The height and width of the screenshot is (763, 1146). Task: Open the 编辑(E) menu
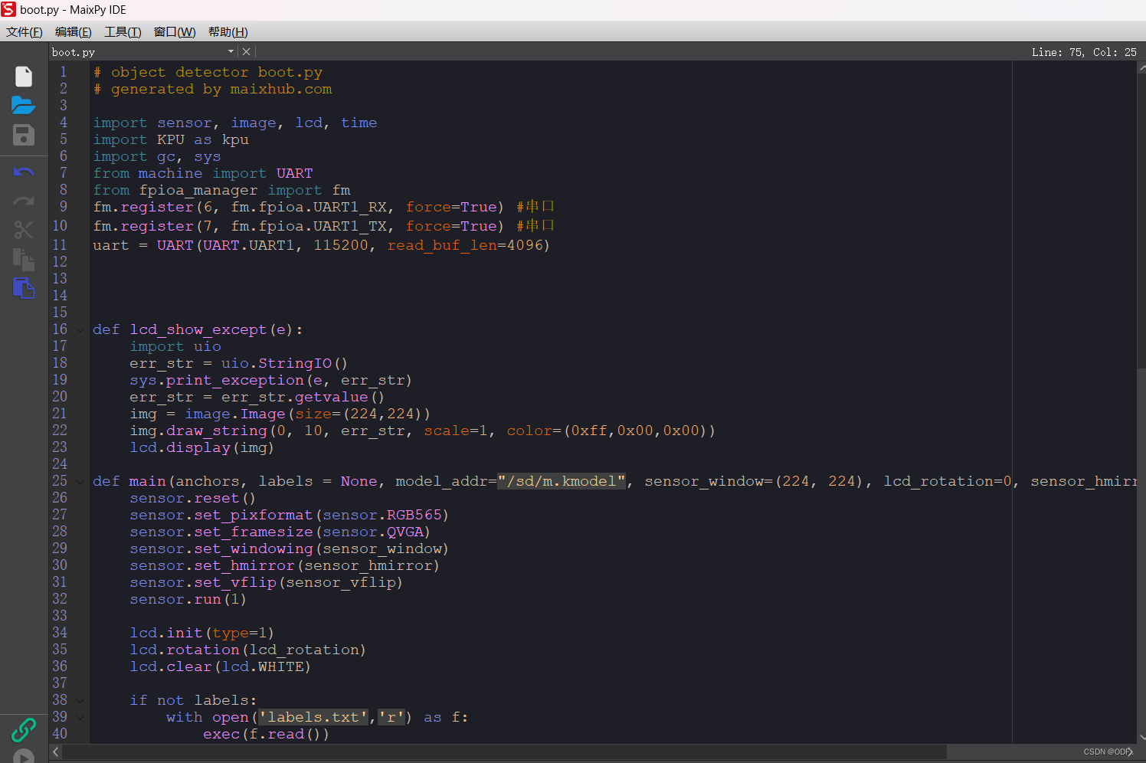tap(74, 31)
